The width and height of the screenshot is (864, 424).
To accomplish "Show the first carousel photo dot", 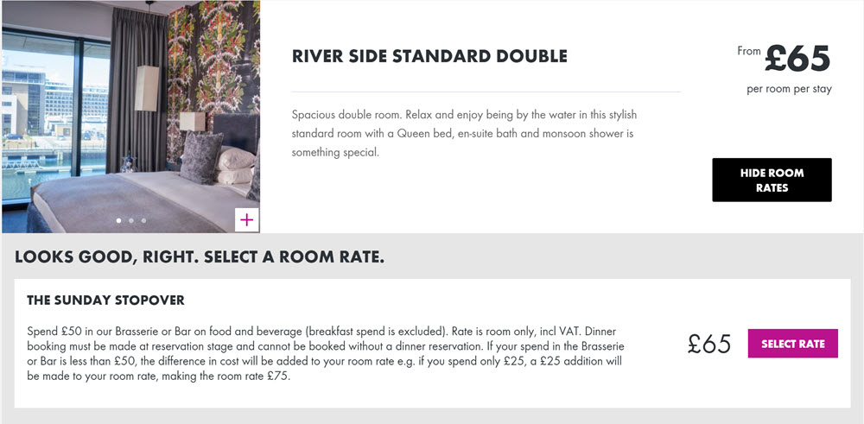I will tap(118, 220).
